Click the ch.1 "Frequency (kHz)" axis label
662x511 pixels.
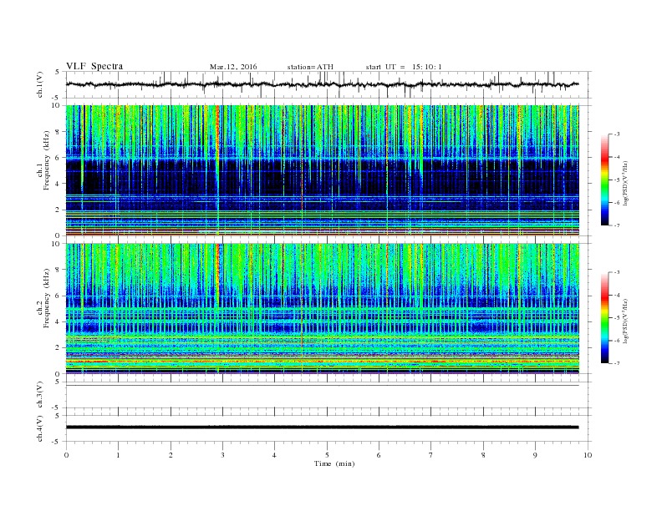click(47, 160)
